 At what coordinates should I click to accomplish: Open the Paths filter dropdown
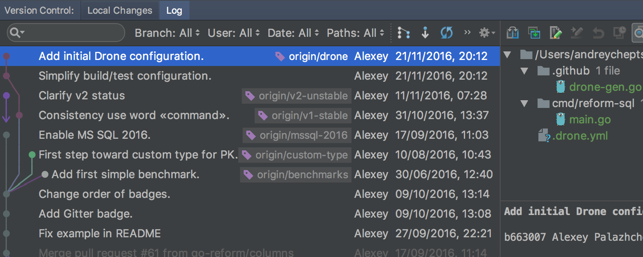click(x=355, y=33)
